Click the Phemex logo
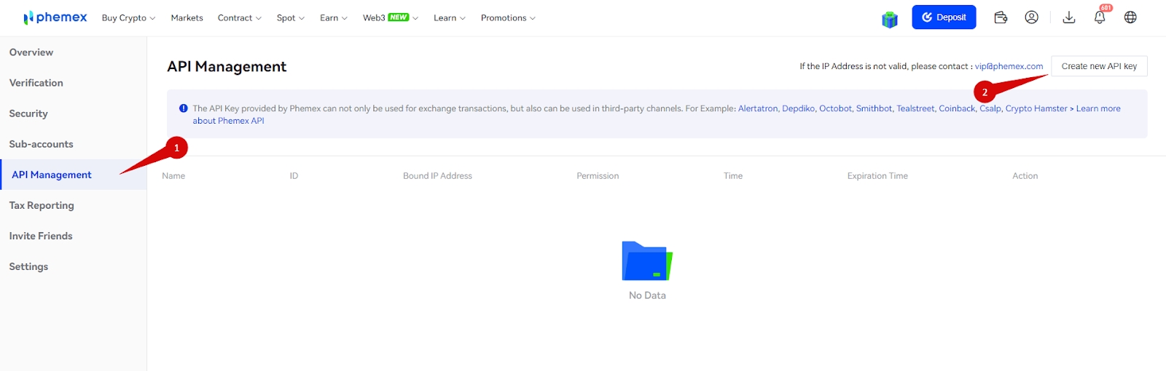1166x371 pixels. pos(55,17)
